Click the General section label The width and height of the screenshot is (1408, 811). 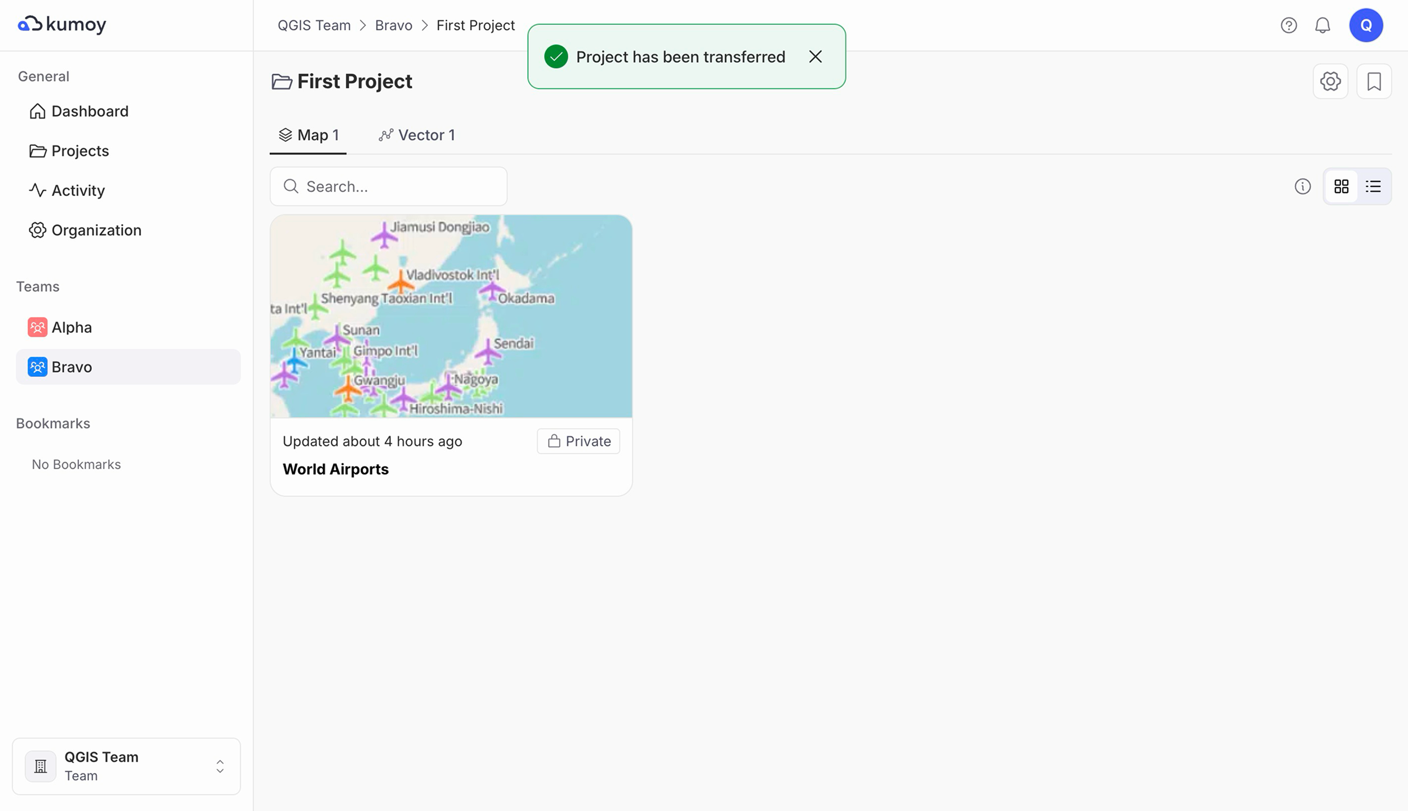point(43,76)
